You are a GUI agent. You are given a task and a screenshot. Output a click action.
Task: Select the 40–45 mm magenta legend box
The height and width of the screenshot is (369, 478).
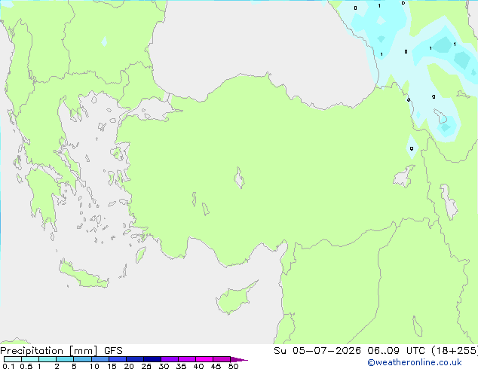pos(204,359)
